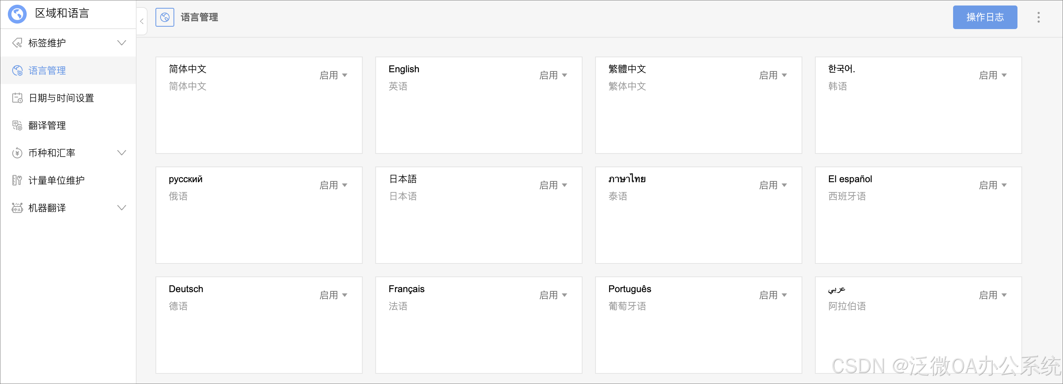
Task: Click the 币种和汇率 currency icon
Action: click(17, 153)
